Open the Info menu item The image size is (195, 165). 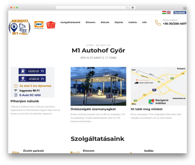[x=144, y=22]
